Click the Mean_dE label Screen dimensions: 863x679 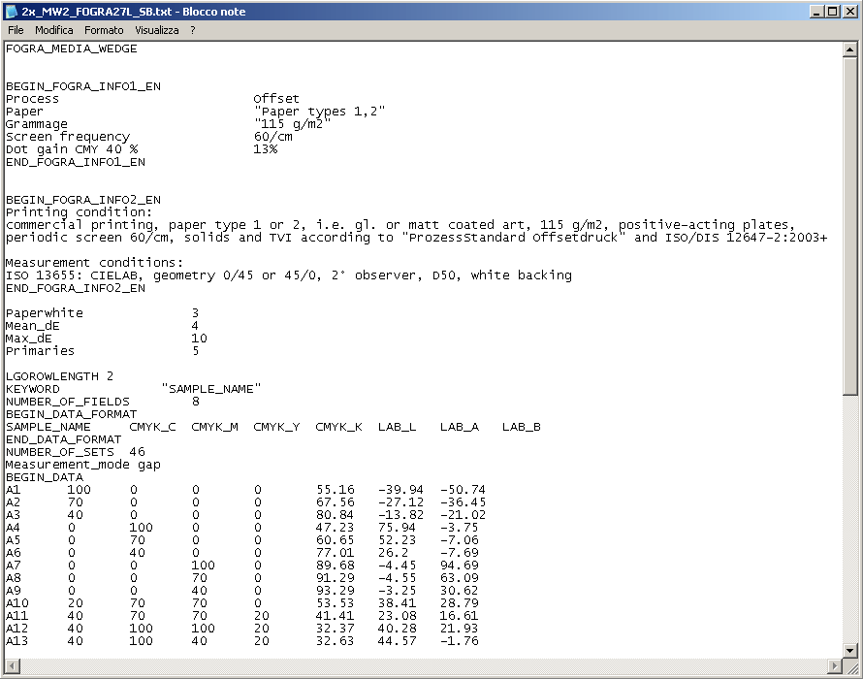tap(32, 326)
